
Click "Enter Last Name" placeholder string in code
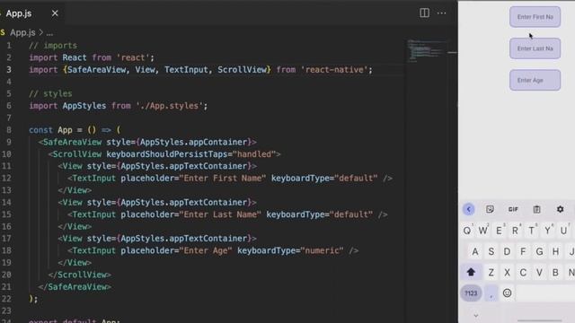point(220,214)
